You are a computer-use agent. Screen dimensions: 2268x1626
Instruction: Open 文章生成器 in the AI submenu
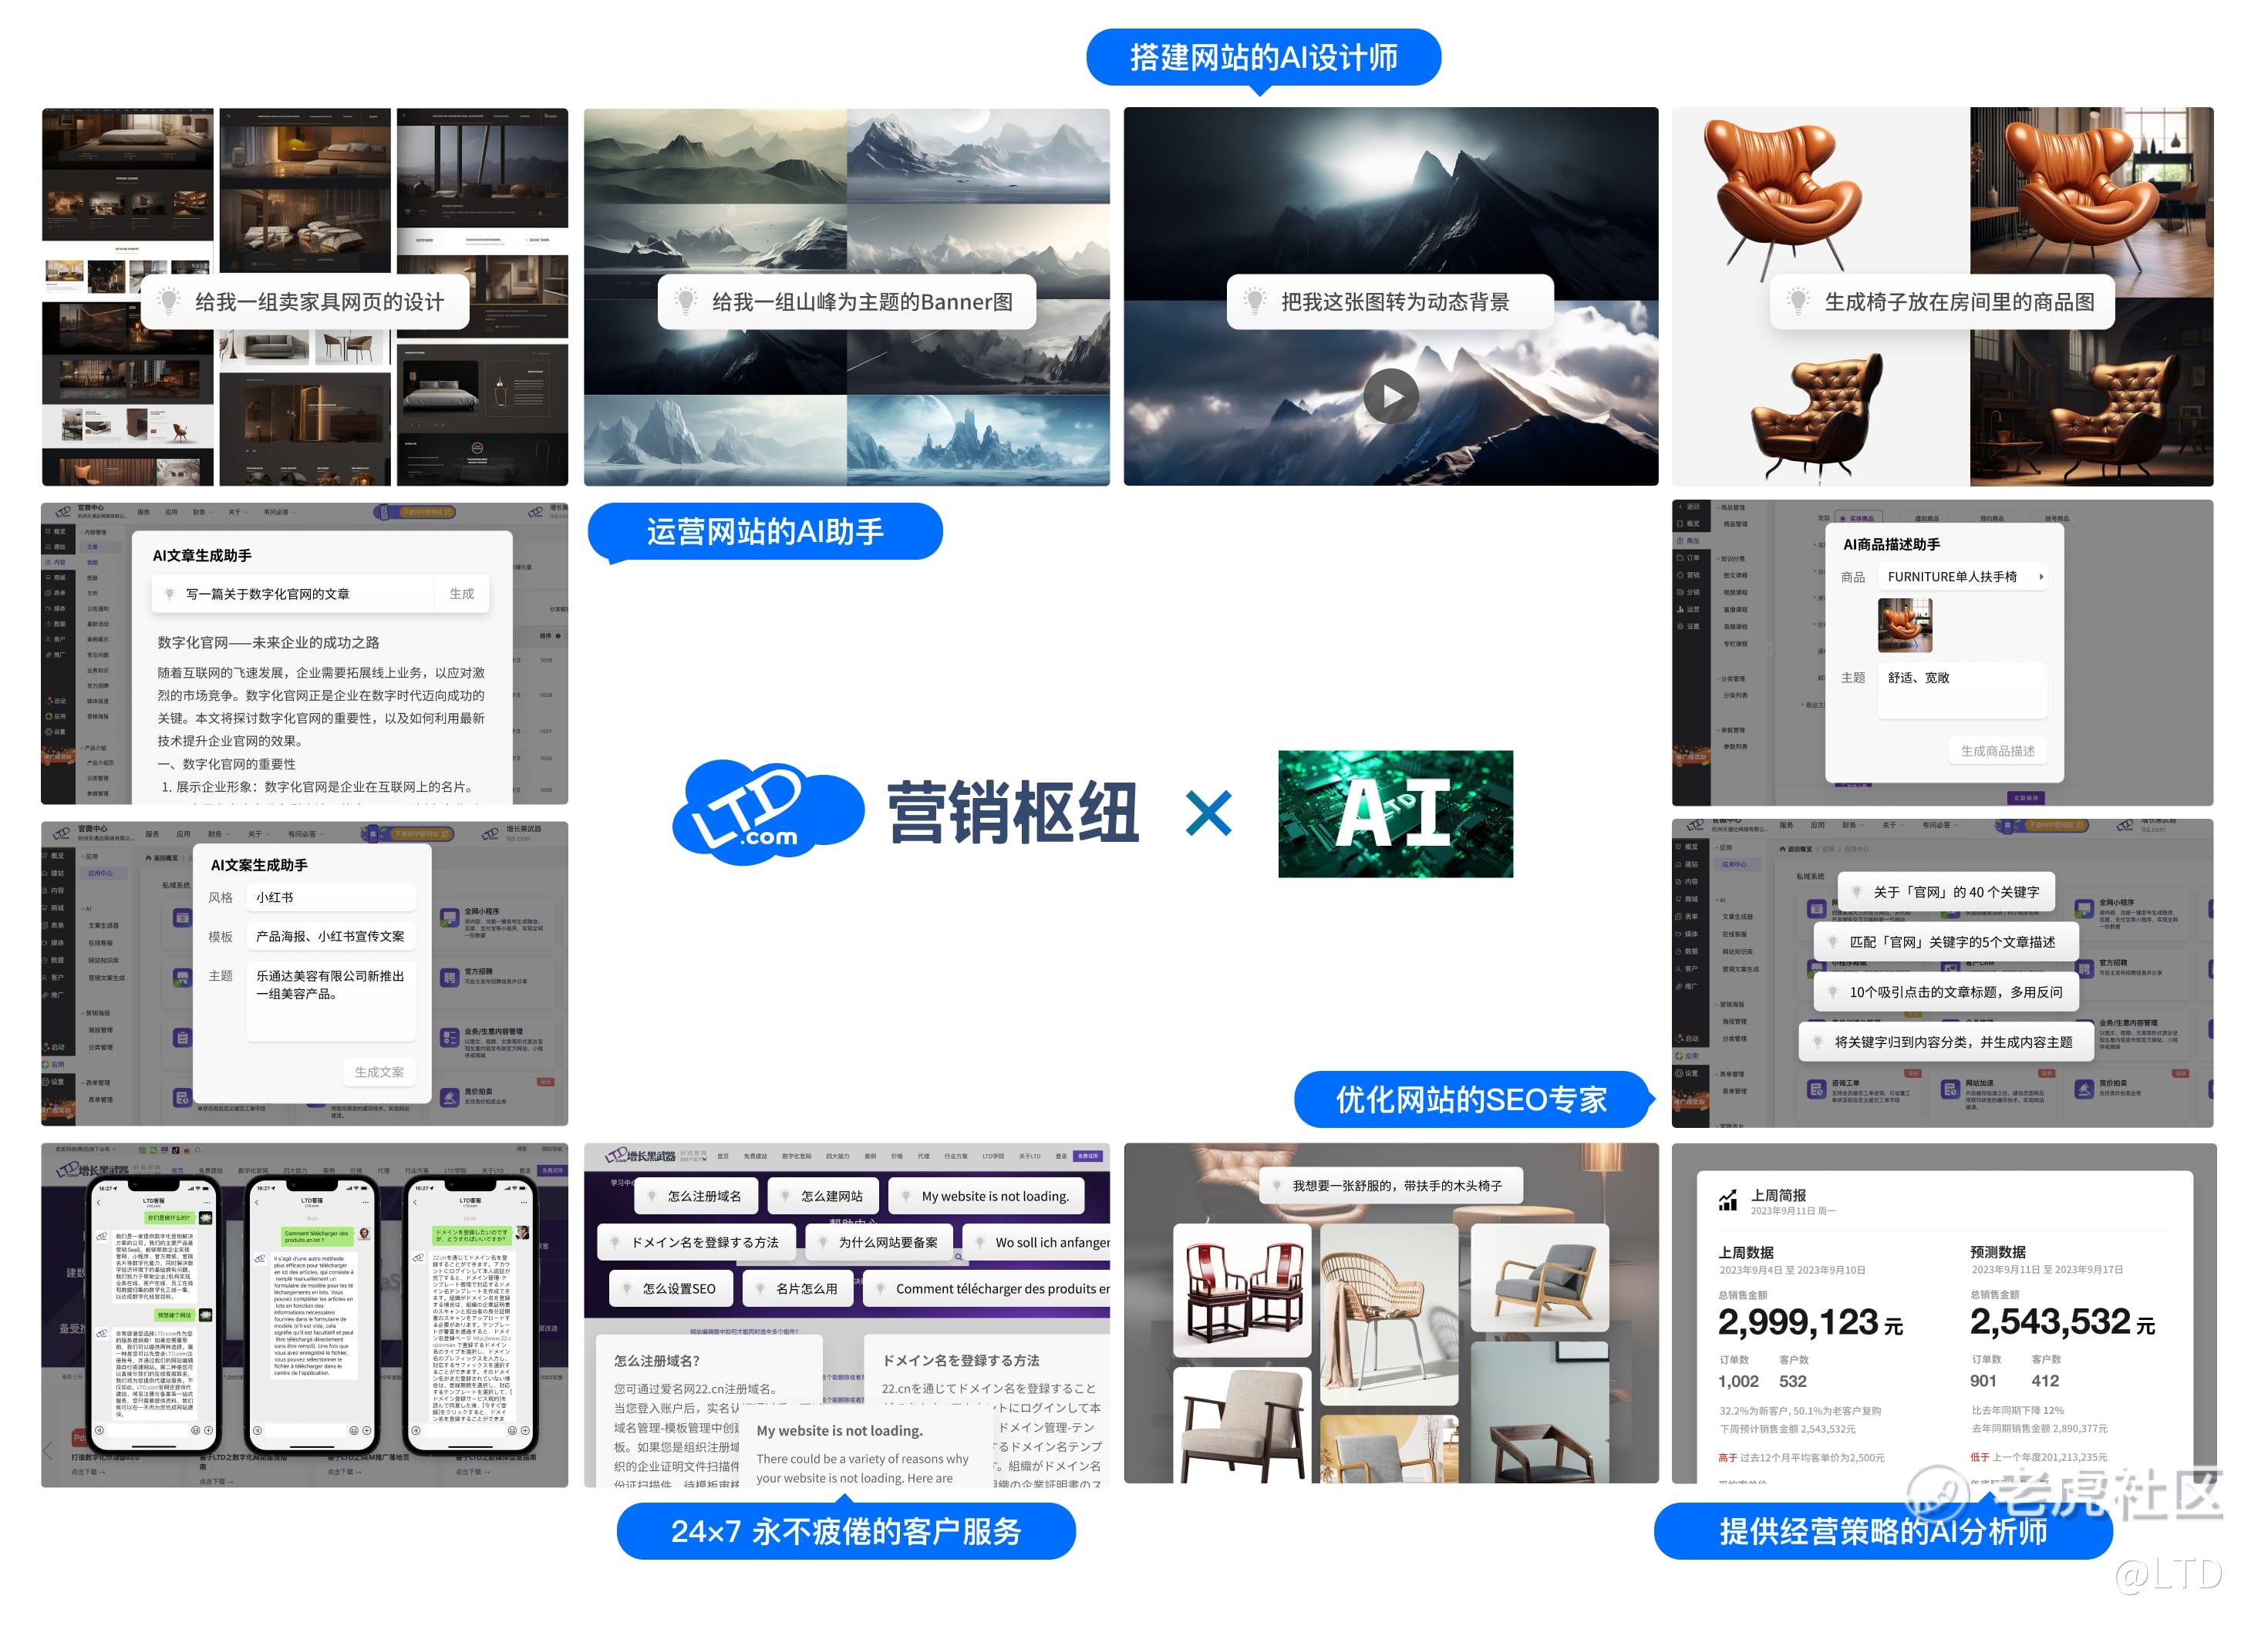tap(103, 926)
